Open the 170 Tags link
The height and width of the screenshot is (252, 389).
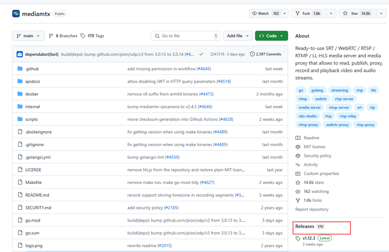(92, 36)
